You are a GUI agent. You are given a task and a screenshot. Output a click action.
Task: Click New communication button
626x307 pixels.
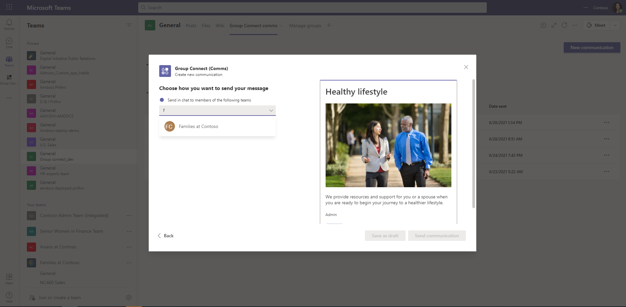pos(592,47)
